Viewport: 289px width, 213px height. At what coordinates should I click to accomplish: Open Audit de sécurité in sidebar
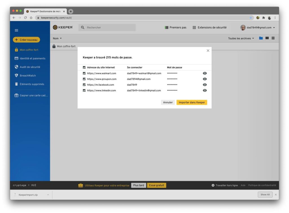pyautogui.click(x=30, y=67)
